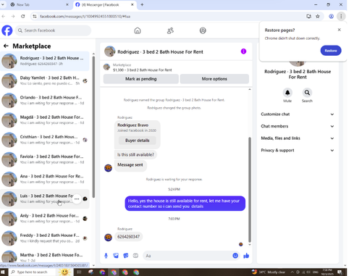
Task: Attach a photo using the image icon
Action: [x=116, y=256]
